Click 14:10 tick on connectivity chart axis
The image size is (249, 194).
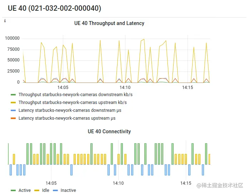tap(118, 183)
